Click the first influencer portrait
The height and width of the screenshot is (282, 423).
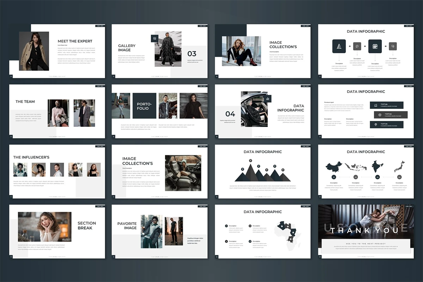(20, 170)
